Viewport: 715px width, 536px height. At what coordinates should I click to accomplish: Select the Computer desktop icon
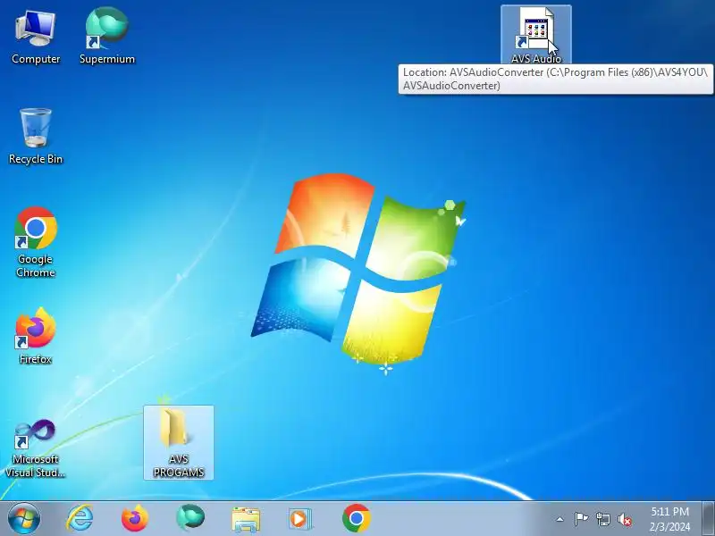(x=36, y=38)
